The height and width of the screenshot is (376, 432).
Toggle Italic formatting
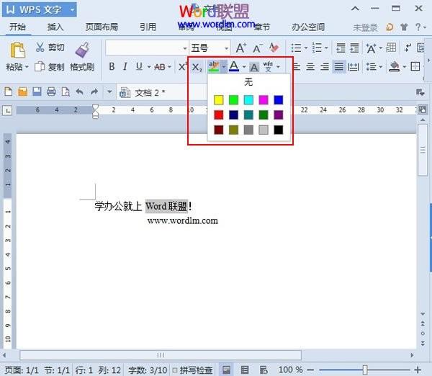point(125,66)
